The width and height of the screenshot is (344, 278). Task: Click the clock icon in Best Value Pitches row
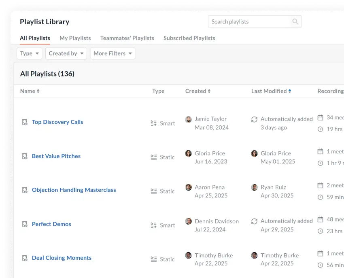320,163
